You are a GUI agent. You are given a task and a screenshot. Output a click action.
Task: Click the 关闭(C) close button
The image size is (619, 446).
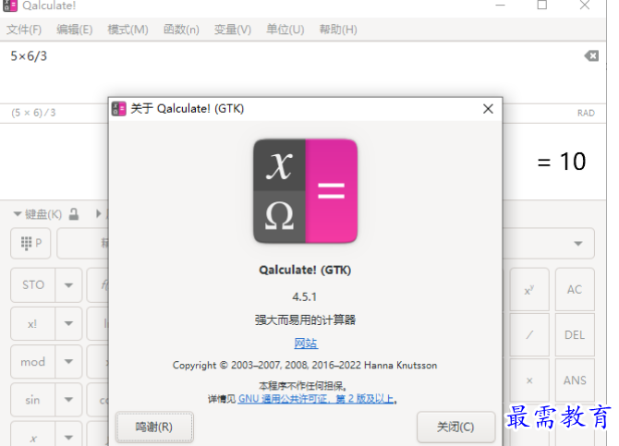click(x=455, y=427)
